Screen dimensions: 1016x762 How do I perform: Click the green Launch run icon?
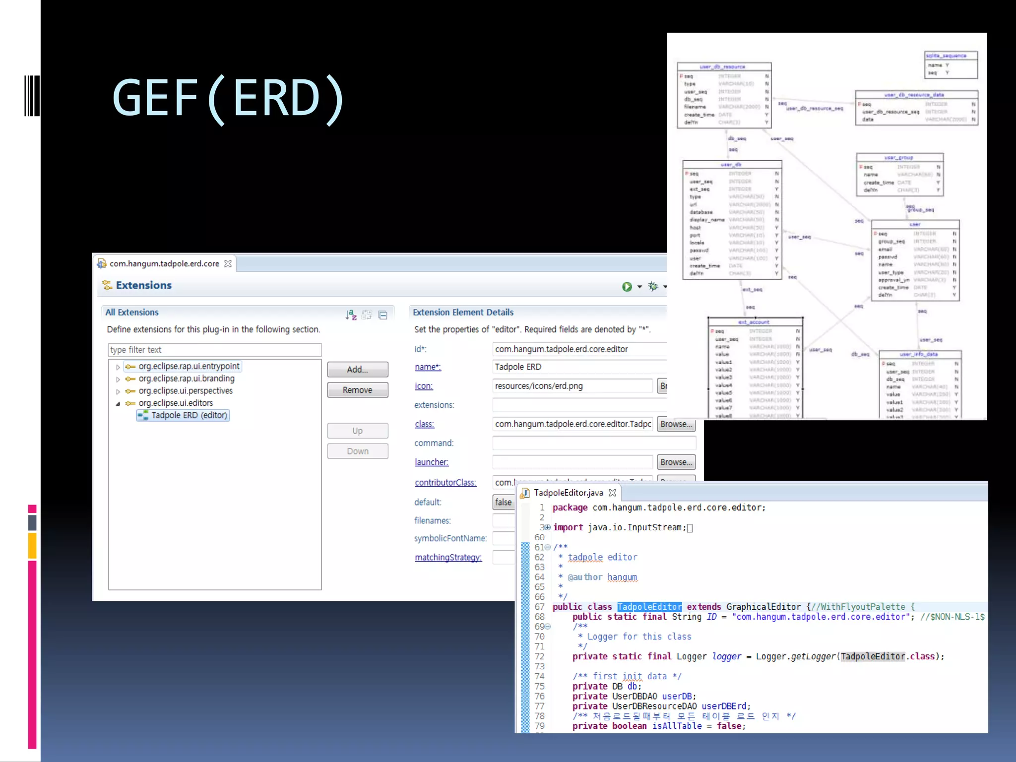click(627, 287)
